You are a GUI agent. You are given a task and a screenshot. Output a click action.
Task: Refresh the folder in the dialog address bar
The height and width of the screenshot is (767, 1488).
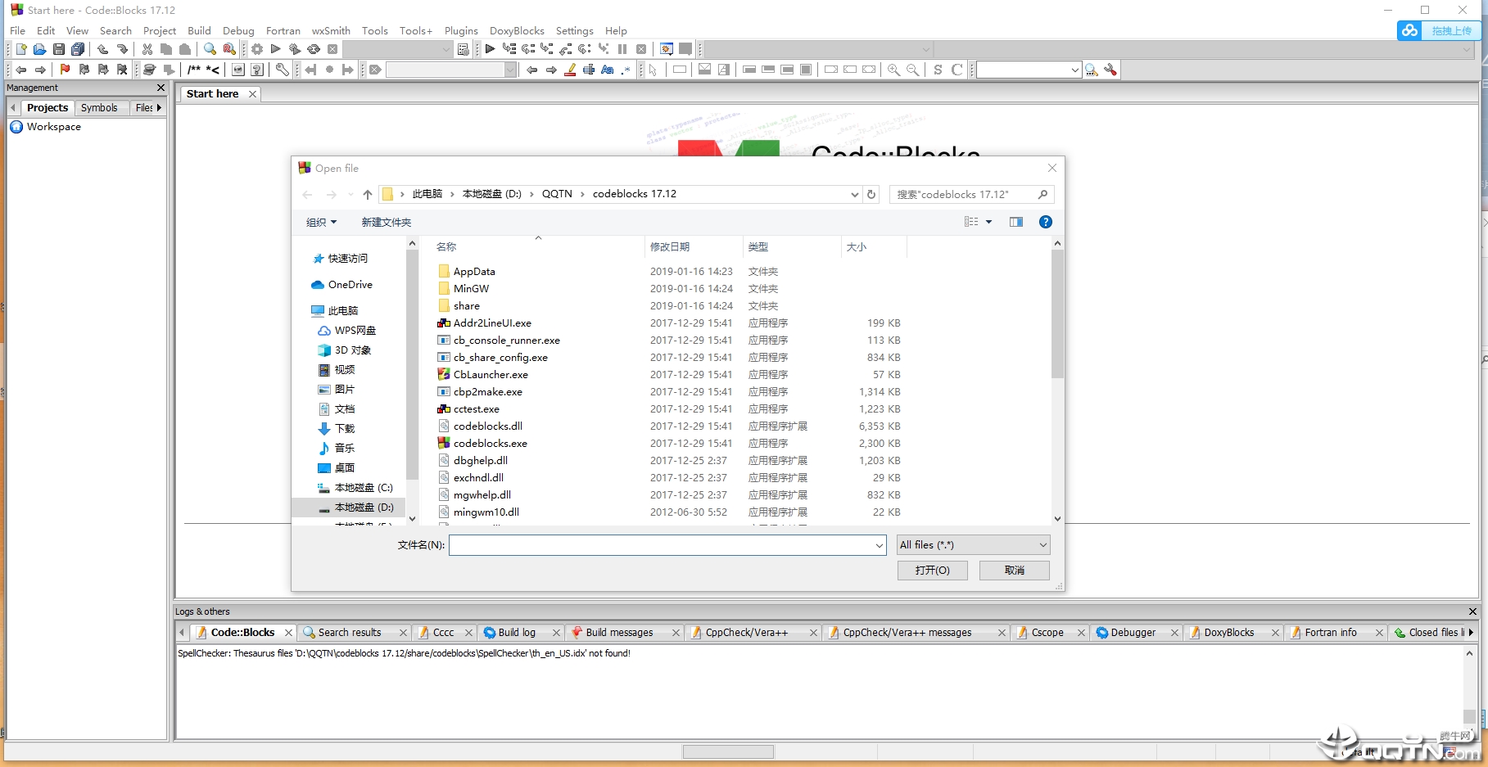point(871,194)
